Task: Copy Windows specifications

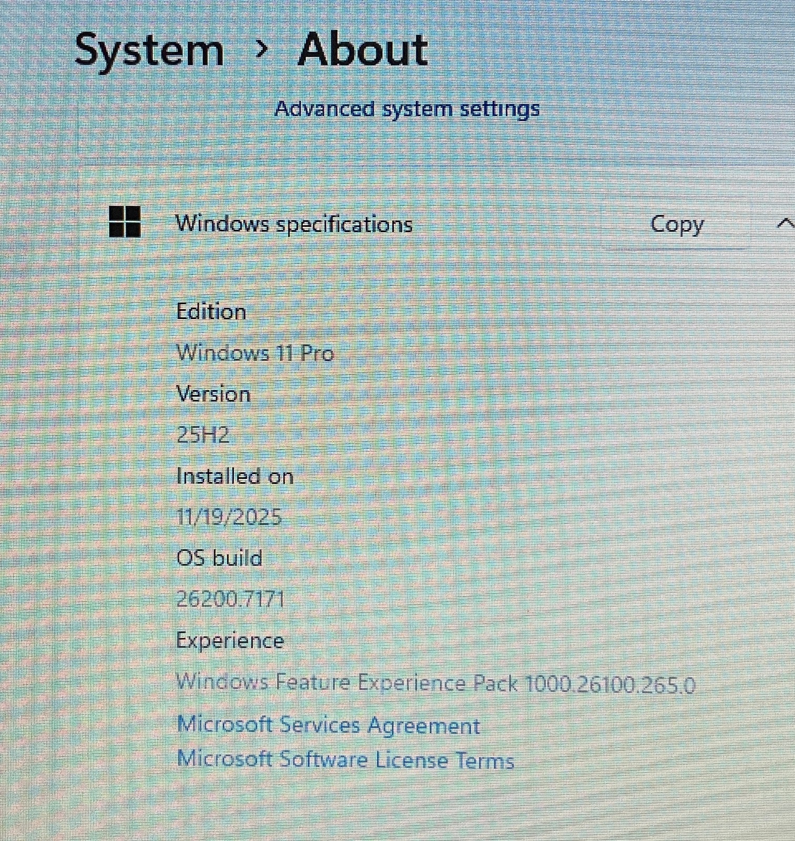Action: pyautogui.click(x=677, y=225)
